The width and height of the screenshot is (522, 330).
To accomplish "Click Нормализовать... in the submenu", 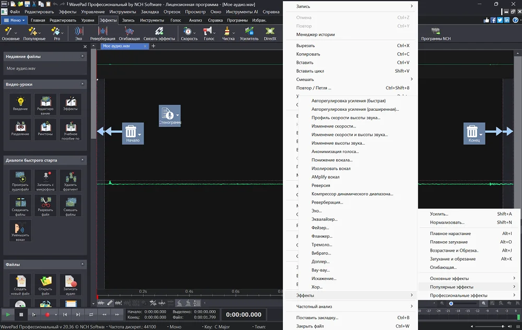I will tap(447, 222).
